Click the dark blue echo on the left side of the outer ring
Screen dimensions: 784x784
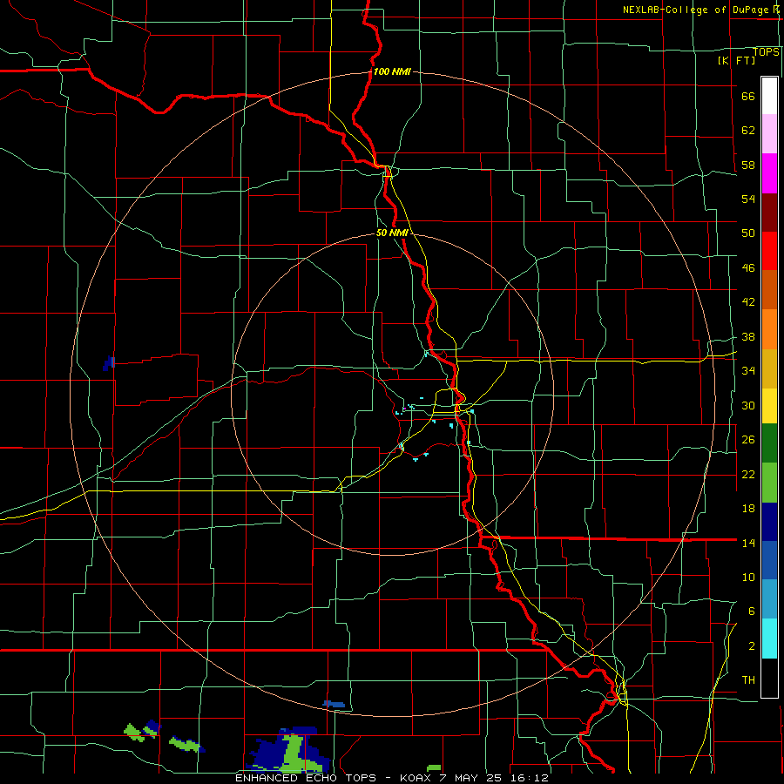pos(109,363)
